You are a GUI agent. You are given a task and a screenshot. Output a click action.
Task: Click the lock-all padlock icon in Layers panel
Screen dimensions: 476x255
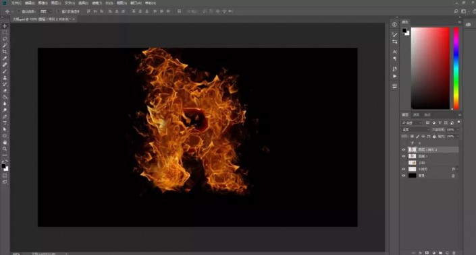434,137
